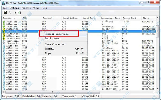Click the <non-existent> process row icon

point(4,41)
